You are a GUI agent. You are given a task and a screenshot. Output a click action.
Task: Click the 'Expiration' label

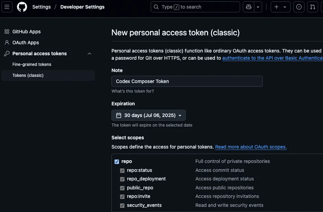(123, 104)
